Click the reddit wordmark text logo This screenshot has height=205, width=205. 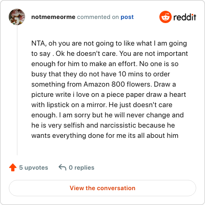[x=184, y=17]
